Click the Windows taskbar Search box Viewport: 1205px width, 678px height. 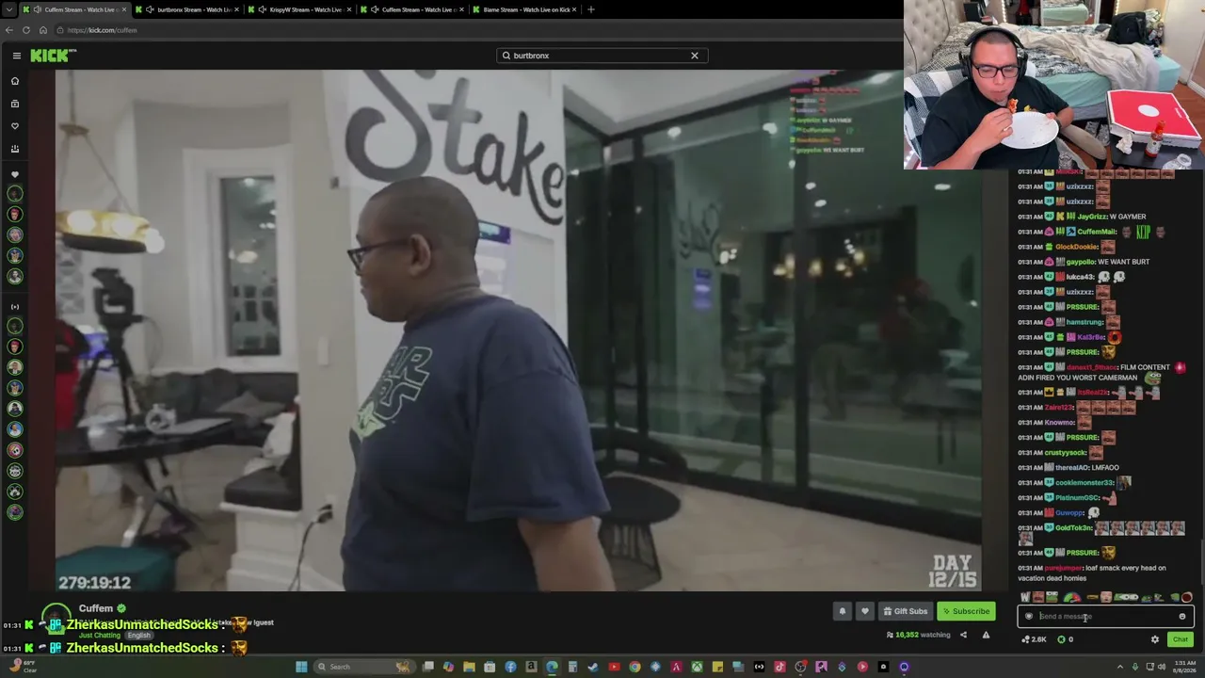coord(365,667)
